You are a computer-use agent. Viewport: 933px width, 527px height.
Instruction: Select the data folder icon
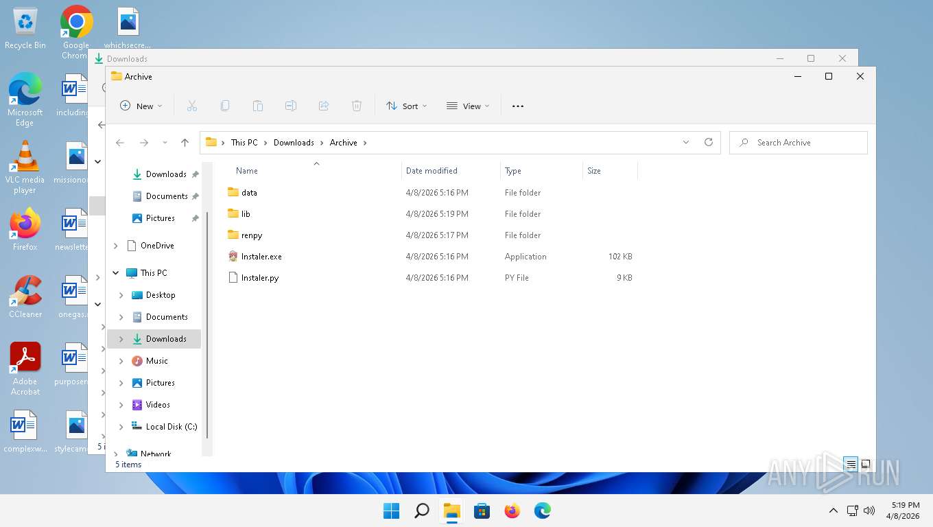click(x=233, y=192)
